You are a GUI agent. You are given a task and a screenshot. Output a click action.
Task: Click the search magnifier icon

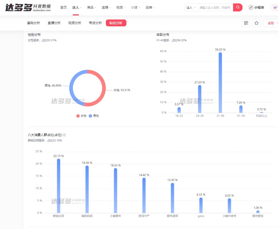(238, 7)
